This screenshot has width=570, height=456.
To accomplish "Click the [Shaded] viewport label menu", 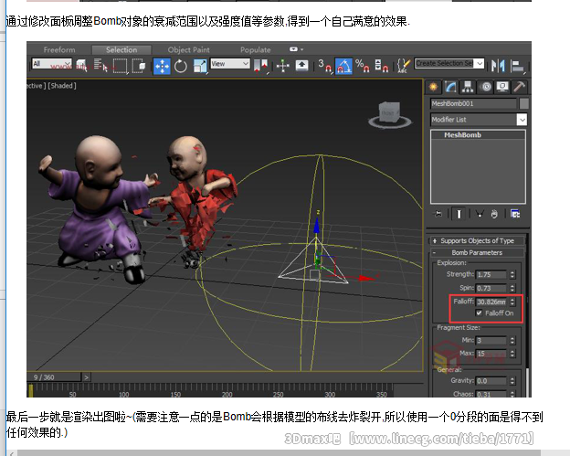I will tap(62, 86).
